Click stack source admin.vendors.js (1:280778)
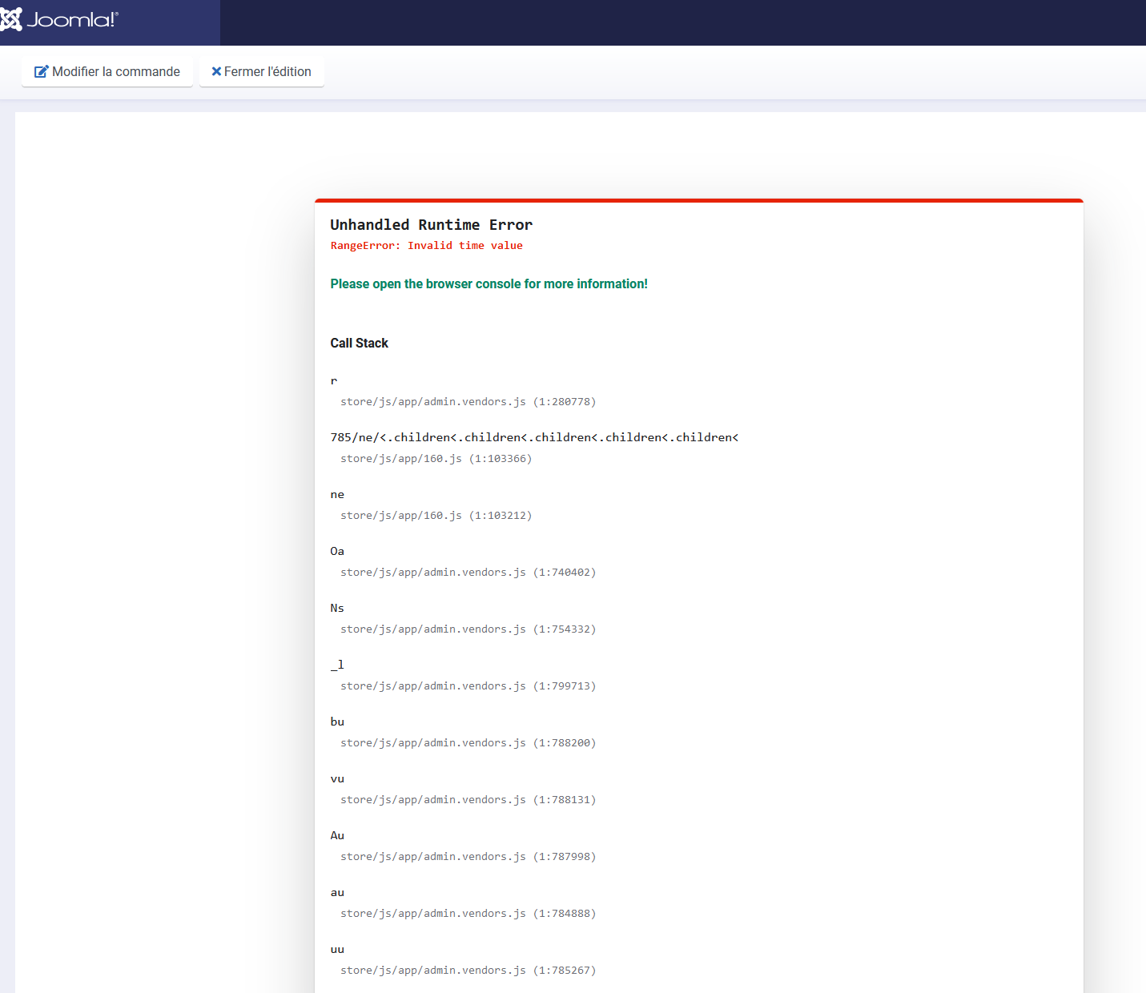This screenshot has width=1146, height=993. point(468,402)
